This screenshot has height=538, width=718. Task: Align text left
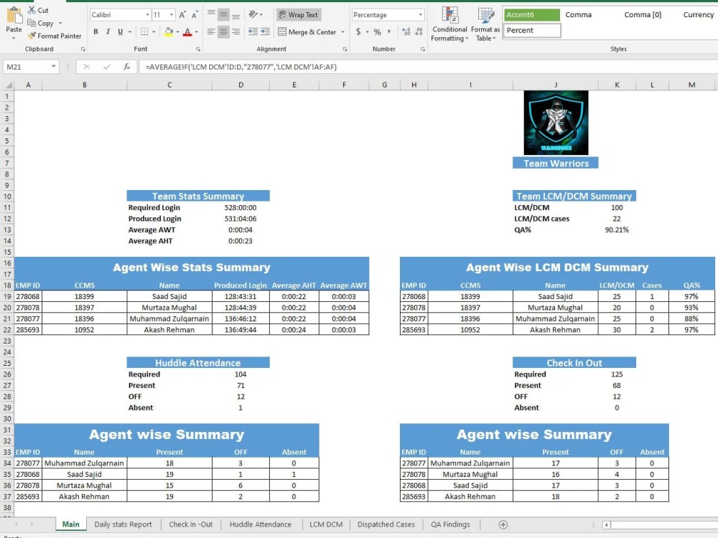coord(211,32)
